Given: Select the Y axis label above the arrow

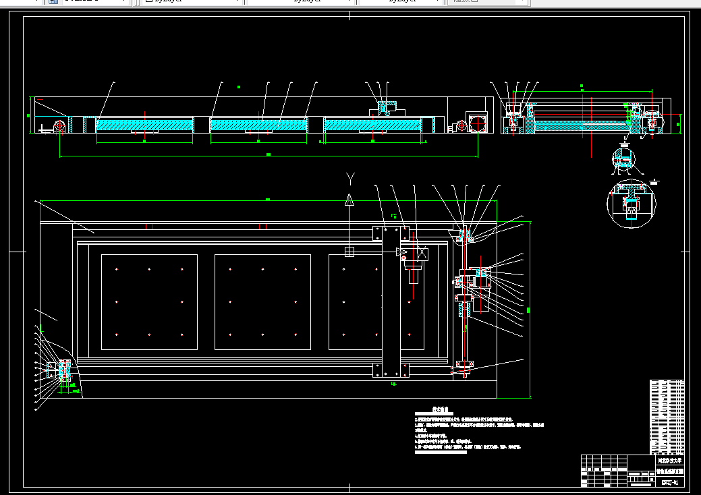Looking at the screenshot, I should point(351,179).
